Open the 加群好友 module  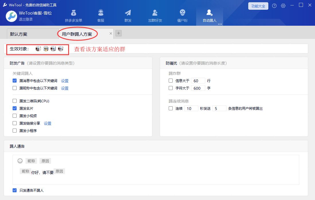click(155, 16)
